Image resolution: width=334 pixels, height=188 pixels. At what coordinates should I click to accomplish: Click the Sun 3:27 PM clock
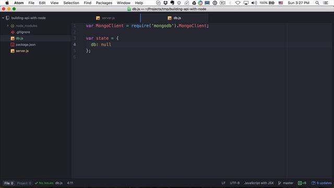coord(298,3)
